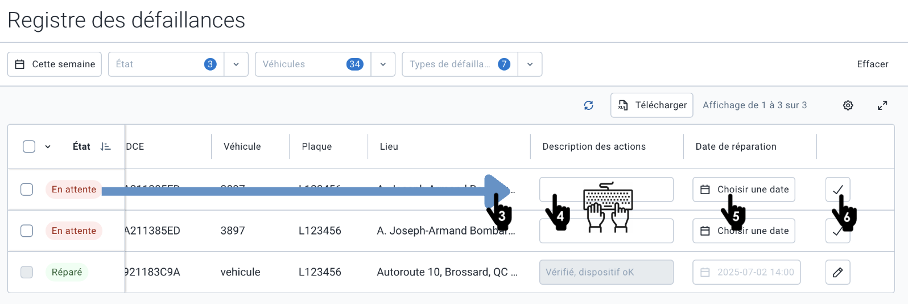The height and width of the screenshot is (304, 908).
Task: Click Effacer to clear the filters
Action: (872, 64)
